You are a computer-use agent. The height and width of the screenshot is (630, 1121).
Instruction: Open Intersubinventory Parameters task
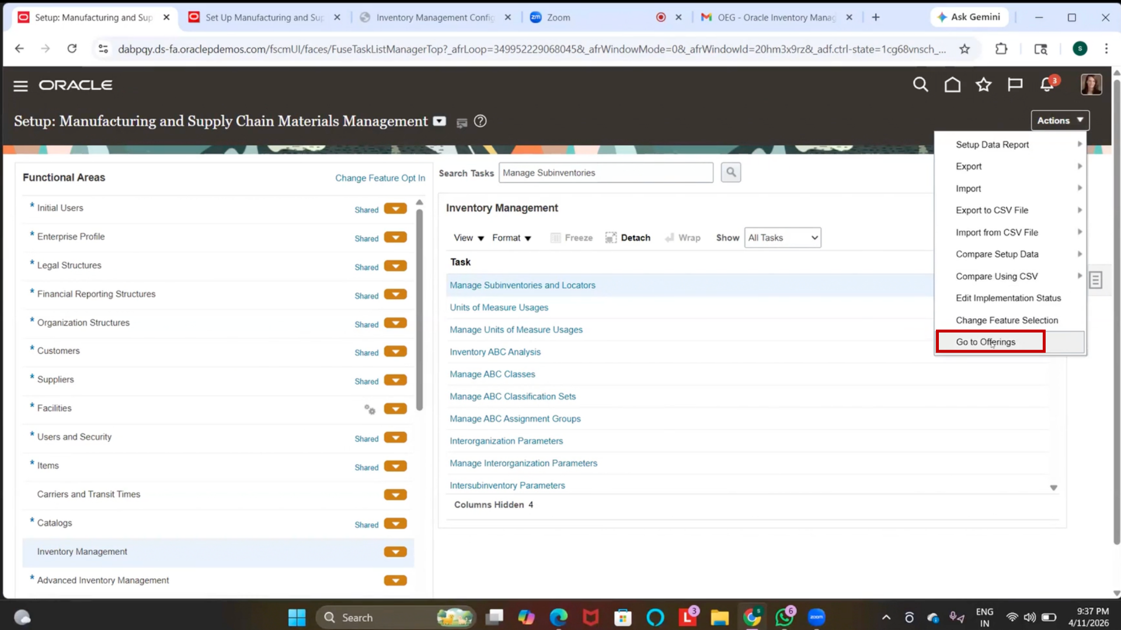[507, 485]
